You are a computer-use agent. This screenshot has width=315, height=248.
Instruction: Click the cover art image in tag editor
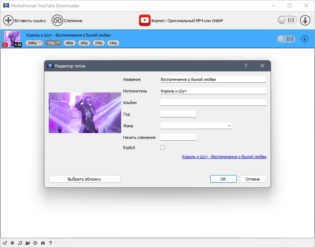click(x=85, y=113)
